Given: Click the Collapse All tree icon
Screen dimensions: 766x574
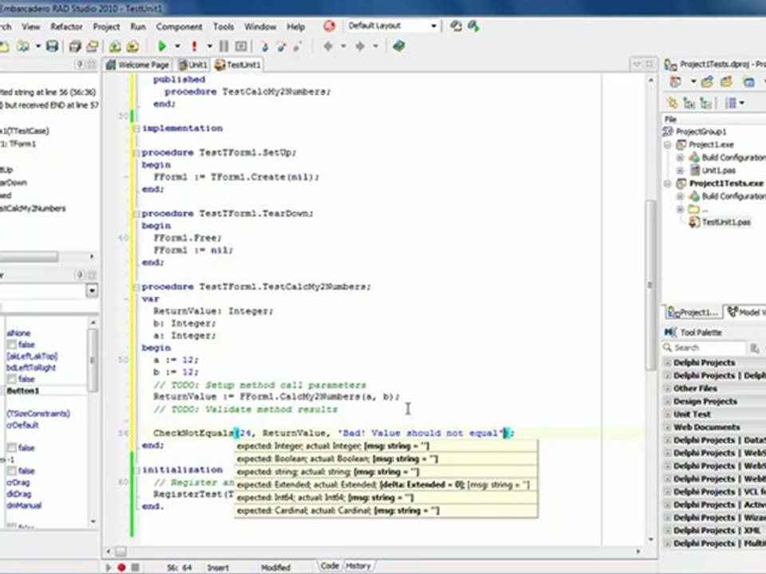Looking at the screenshot, I should (705, 103).
